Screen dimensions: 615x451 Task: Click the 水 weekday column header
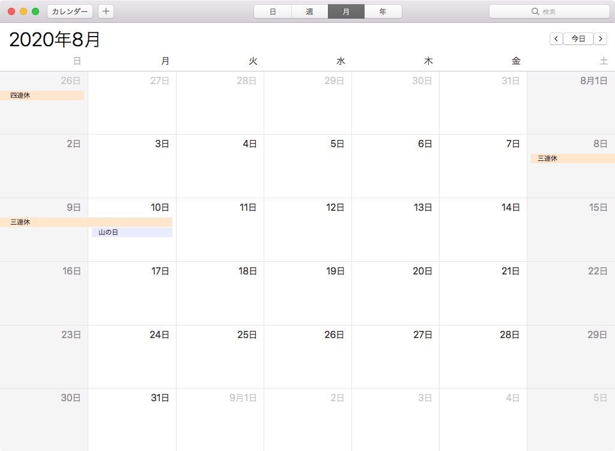(341, 61)
